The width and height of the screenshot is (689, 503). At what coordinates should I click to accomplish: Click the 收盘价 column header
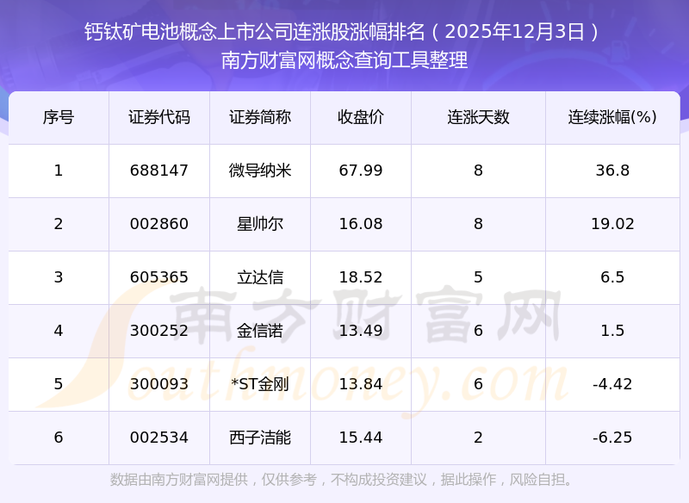coord(361,118)
